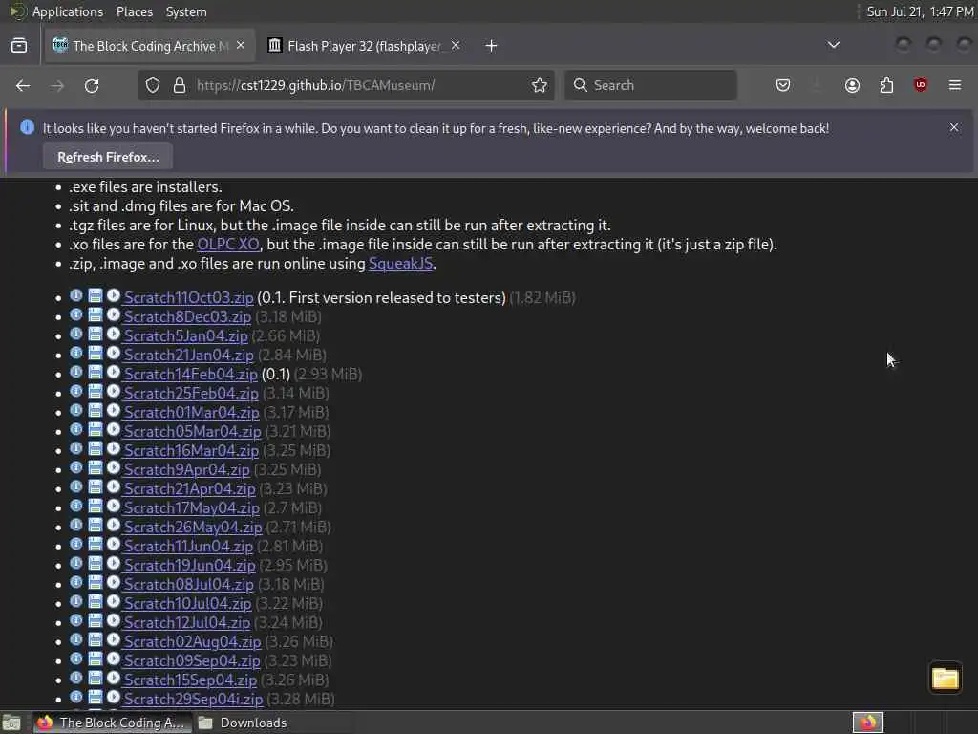Open the Firefox account icon

click(x=852, y=85)
